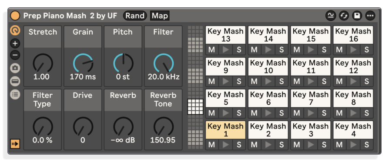Viewport: 389px width, 162px height.
Task: Click the Reverb Tone value 150.95
Action: pos(163,140)
